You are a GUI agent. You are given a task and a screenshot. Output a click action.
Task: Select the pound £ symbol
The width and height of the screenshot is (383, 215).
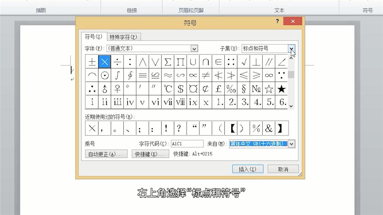pos(218,89)
